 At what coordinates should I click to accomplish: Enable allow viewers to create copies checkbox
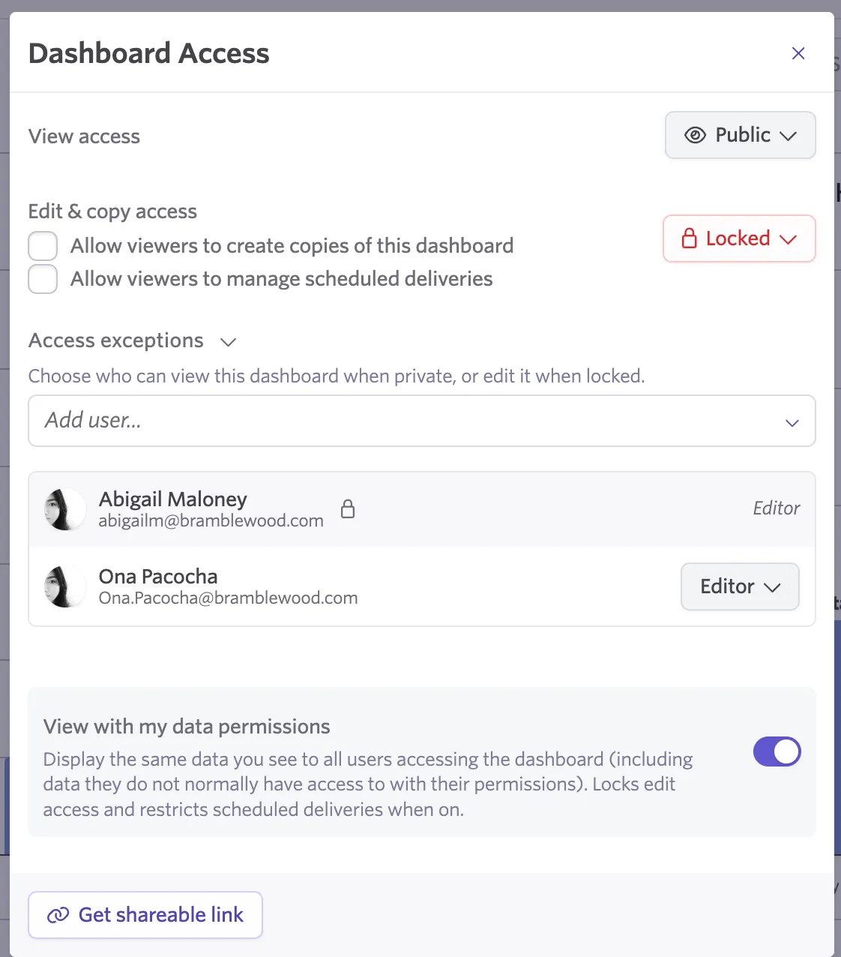tap(43, 246)
